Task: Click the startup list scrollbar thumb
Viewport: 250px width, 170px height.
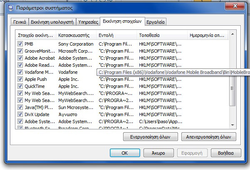Action: pos(233,88)
